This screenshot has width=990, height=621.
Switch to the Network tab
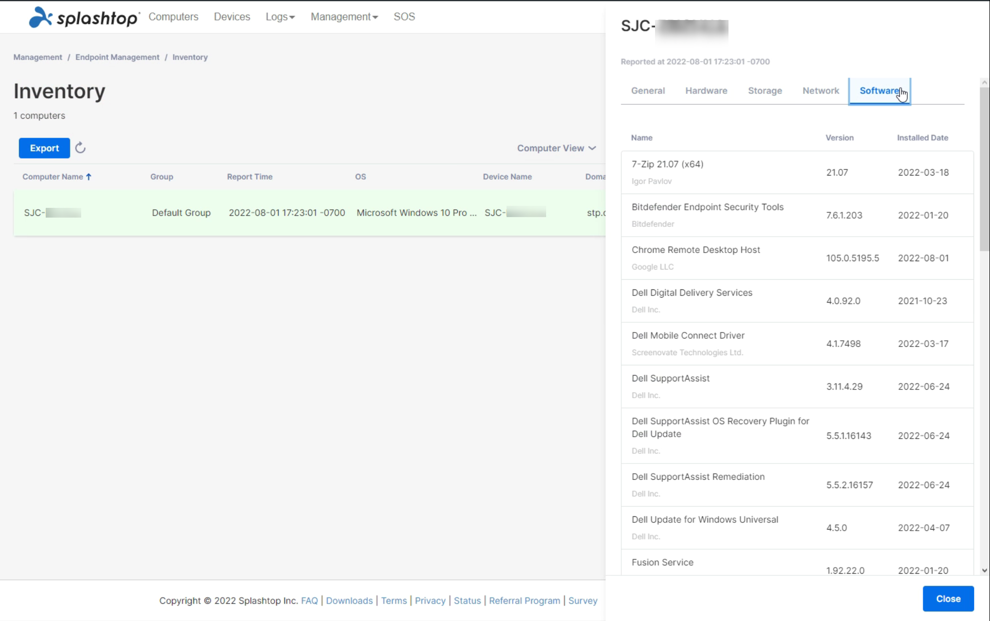point(820,91)
